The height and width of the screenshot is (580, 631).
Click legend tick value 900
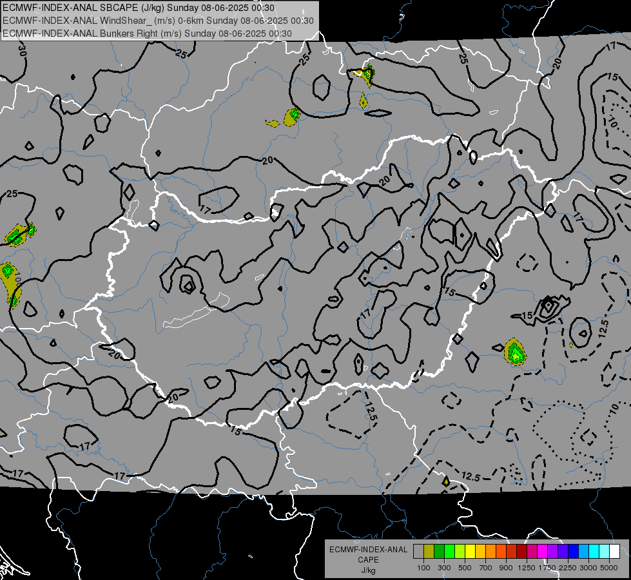coord(506,568)
